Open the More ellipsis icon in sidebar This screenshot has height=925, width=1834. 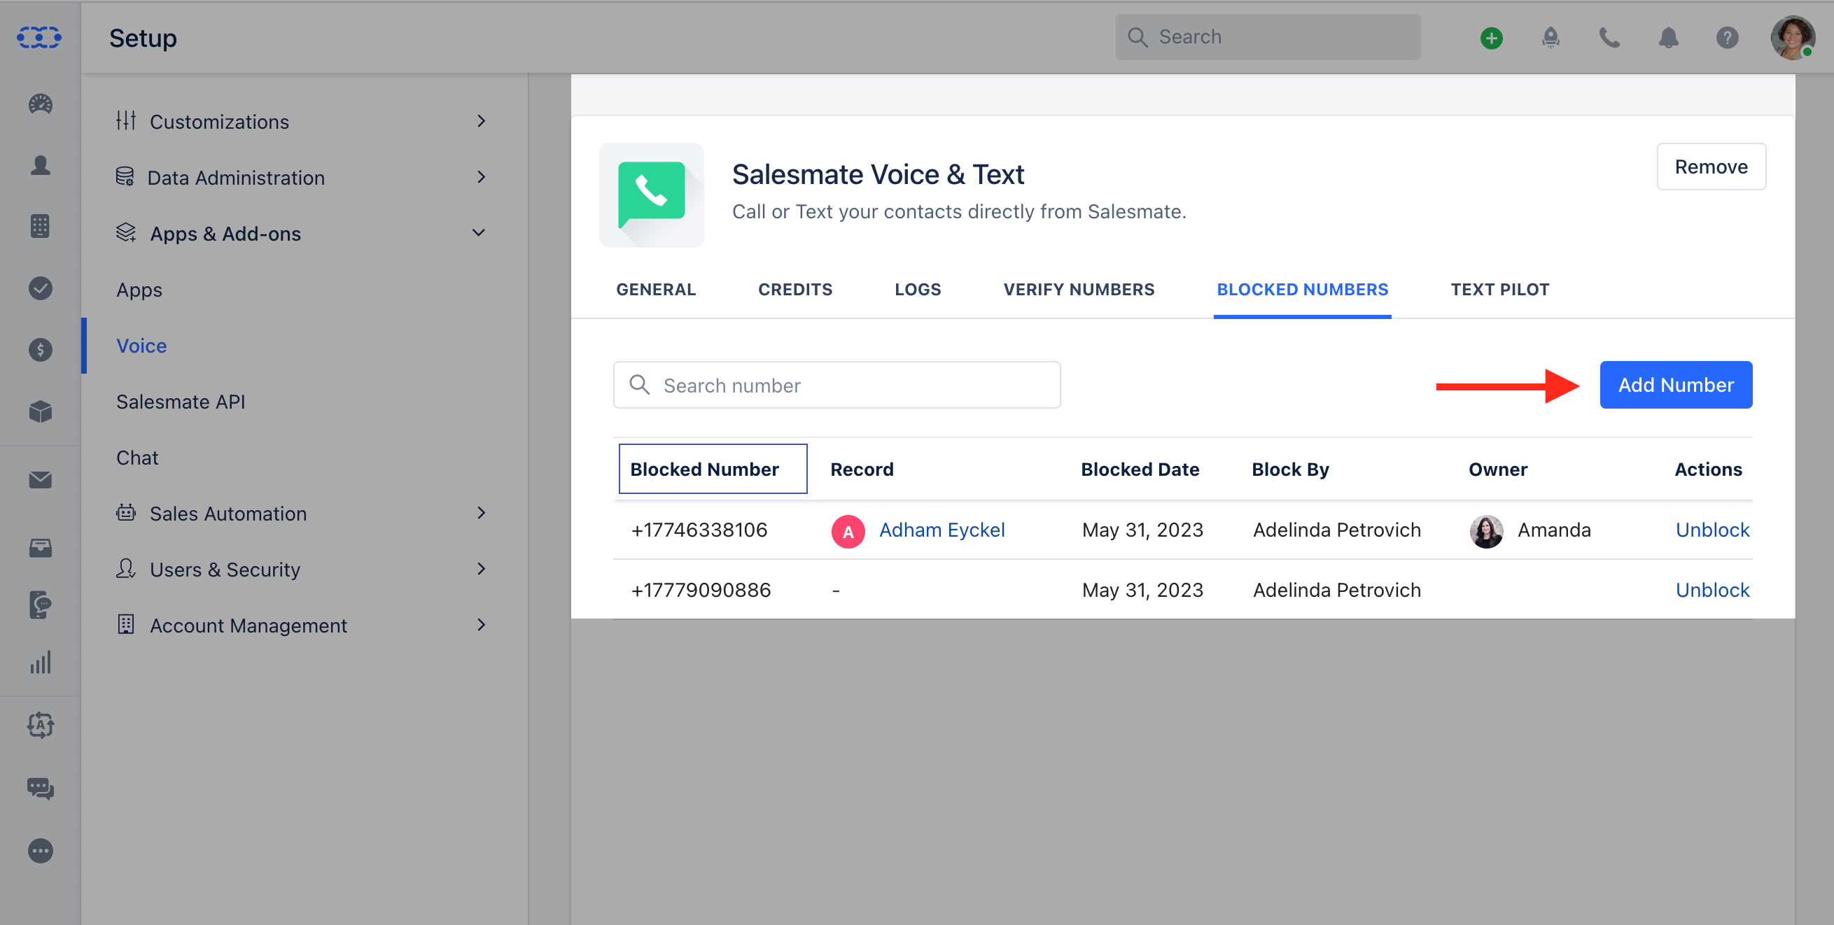click(41, 851)
